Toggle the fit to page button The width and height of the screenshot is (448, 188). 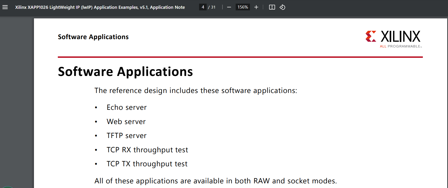point(272,7)
